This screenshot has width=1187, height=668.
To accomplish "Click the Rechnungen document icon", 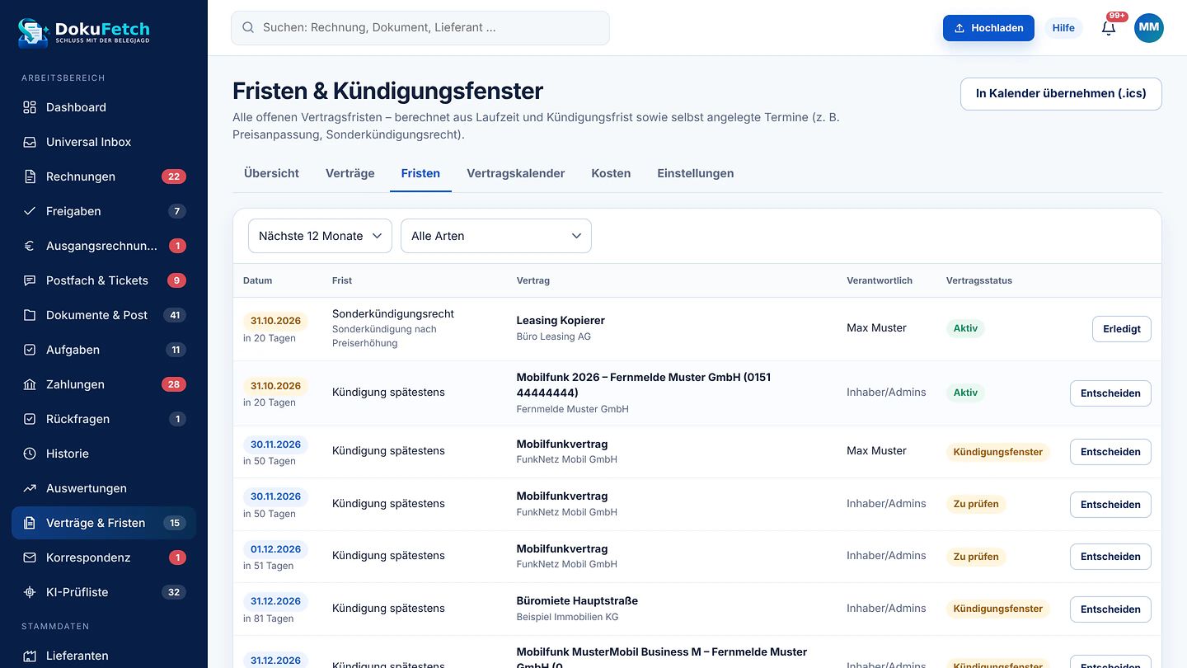I will (x=30, y=176).
